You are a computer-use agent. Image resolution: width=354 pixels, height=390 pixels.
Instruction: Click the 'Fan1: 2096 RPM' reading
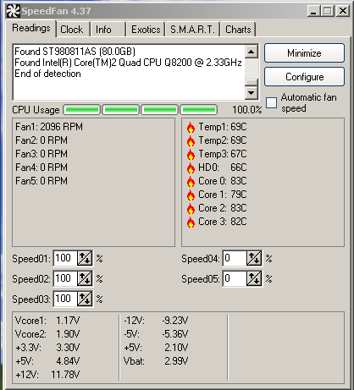coord(49,127)
